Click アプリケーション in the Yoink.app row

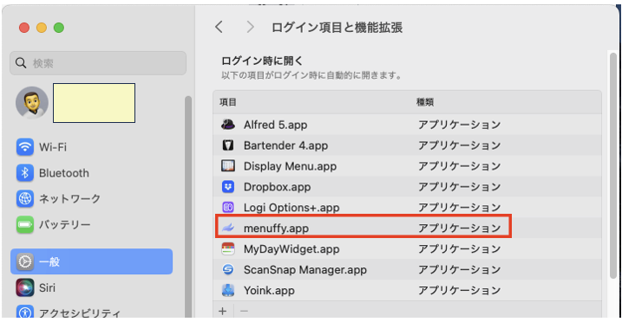[460, 290]
